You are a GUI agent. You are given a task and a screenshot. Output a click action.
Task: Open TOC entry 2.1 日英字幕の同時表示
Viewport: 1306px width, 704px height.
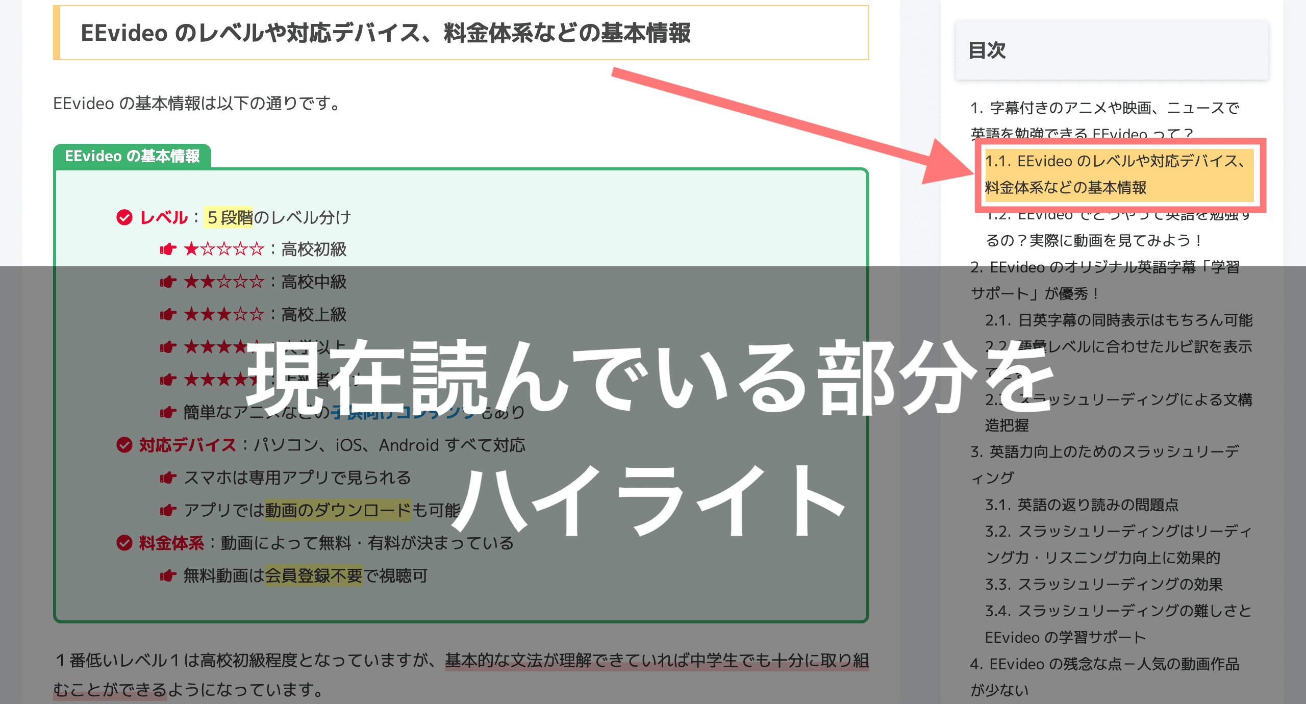pos(1118,320)
